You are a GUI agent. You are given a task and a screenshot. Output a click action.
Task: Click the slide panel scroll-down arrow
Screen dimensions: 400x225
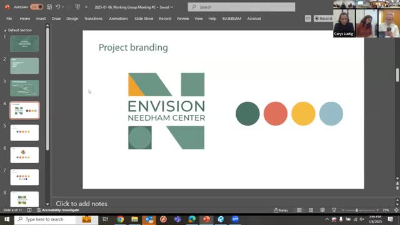click(47, 204)
